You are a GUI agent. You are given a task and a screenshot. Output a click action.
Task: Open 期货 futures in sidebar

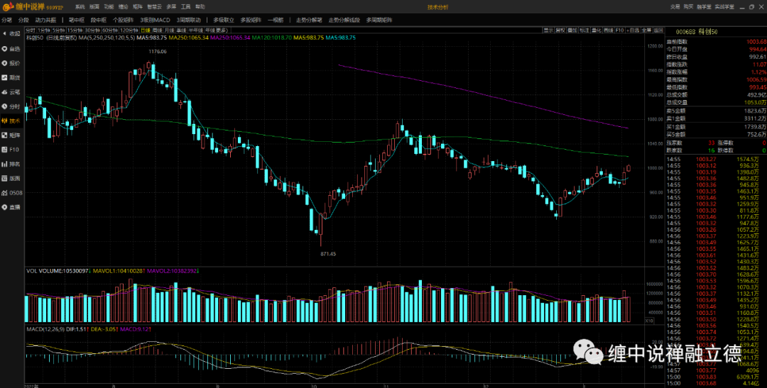[x=11, y=77]
